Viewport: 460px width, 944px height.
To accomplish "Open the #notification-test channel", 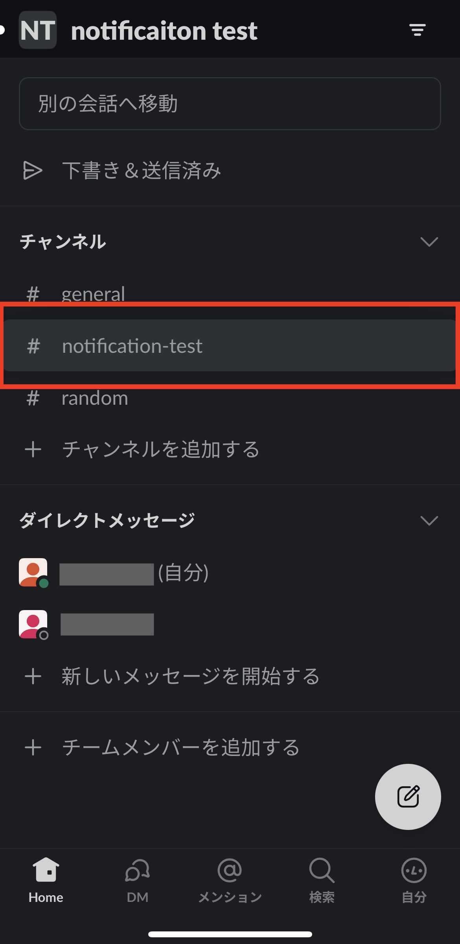I will pos(132,346).
